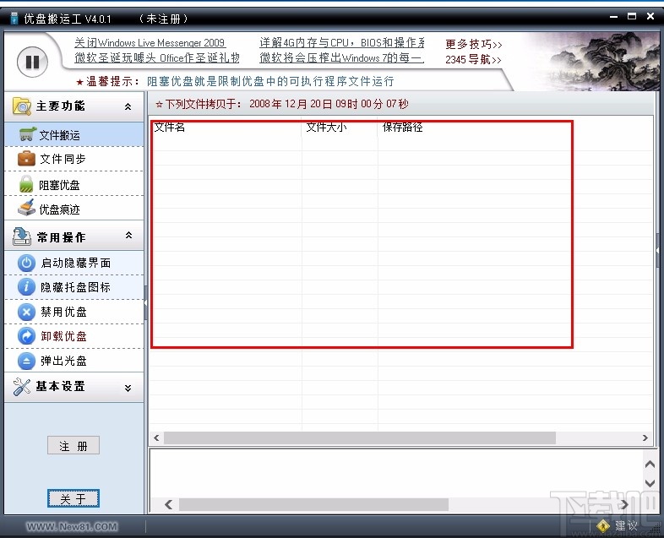The image size is (664, 538).
Task: Click the WWW.New81.COM status bar text
Action: tap(72, 526)
